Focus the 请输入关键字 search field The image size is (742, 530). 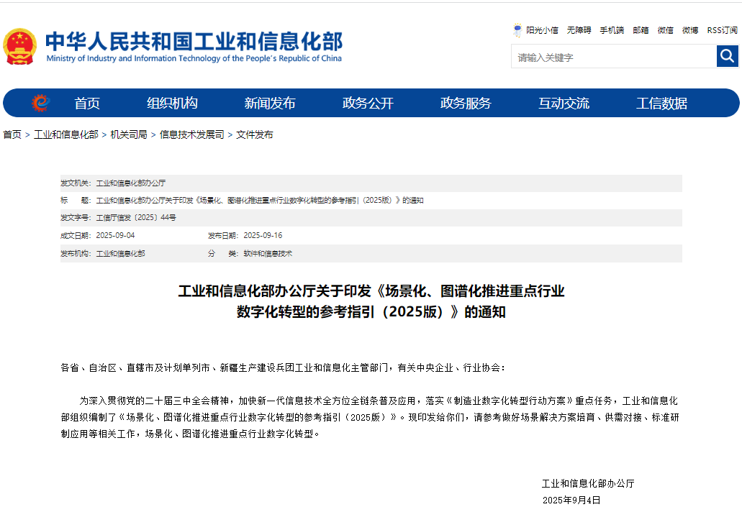pyautogui.click(x=613, y=57)
